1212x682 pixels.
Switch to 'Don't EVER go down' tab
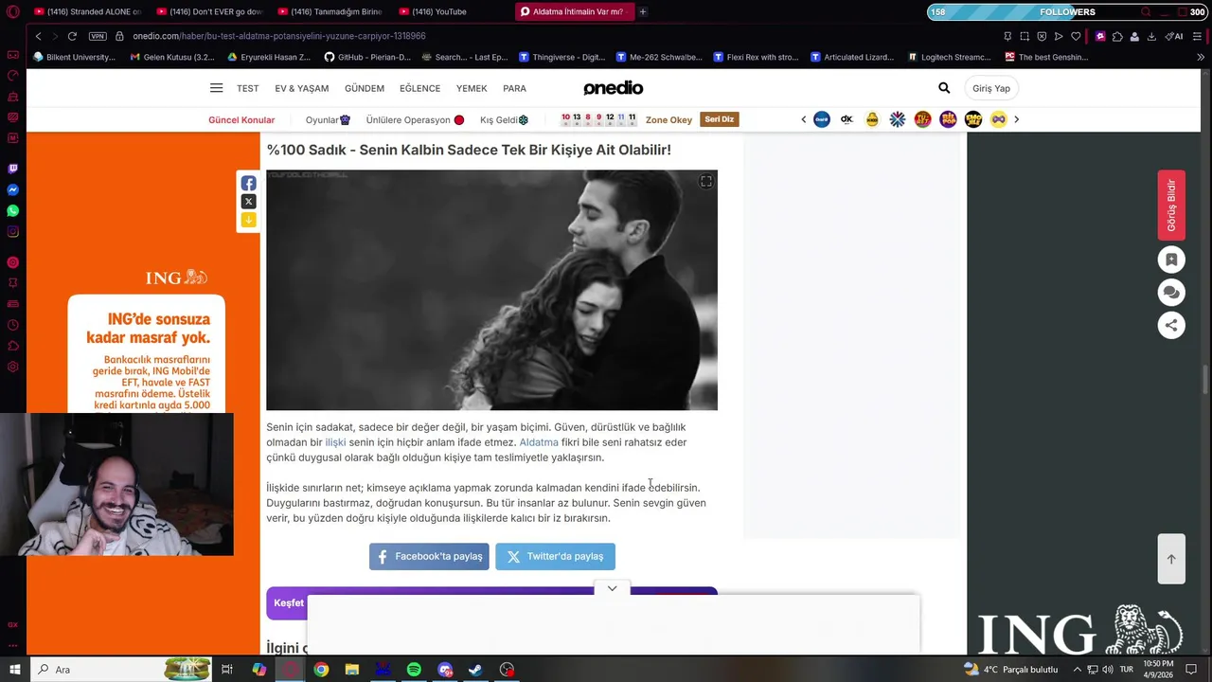[209, 11]
